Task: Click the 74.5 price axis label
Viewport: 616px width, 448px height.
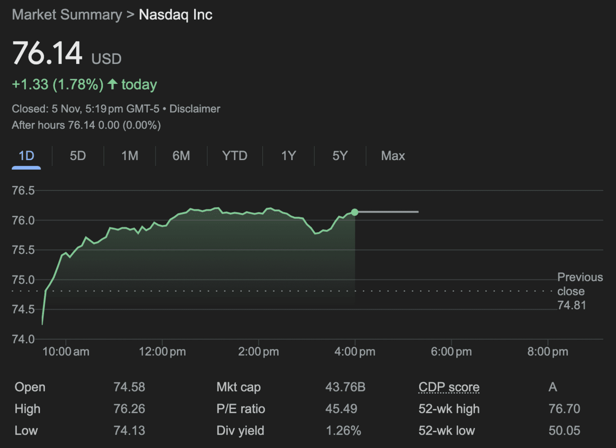Action: point(23,309)
